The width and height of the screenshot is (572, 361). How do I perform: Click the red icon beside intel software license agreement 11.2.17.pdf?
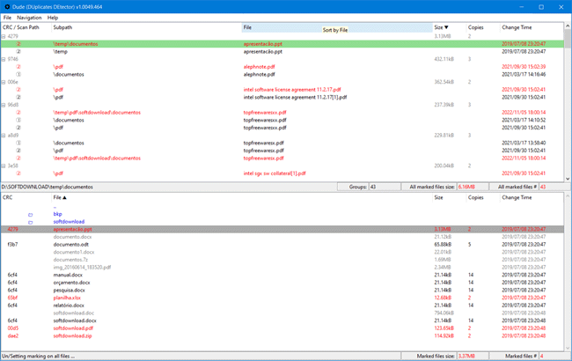click(x=18, y=90)
